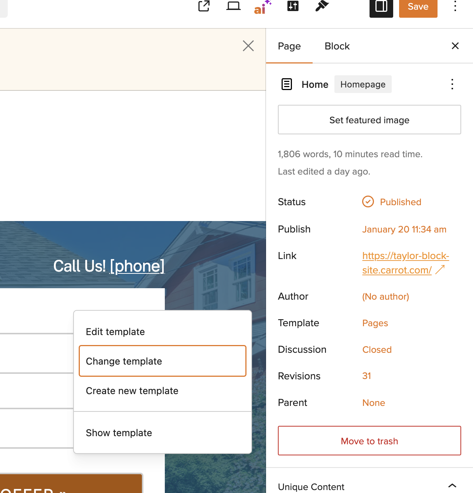This screenshot has width=473, height=493.
Task: Change the publish date January 20
Action: pyautogui.click(x=404, y=230)
